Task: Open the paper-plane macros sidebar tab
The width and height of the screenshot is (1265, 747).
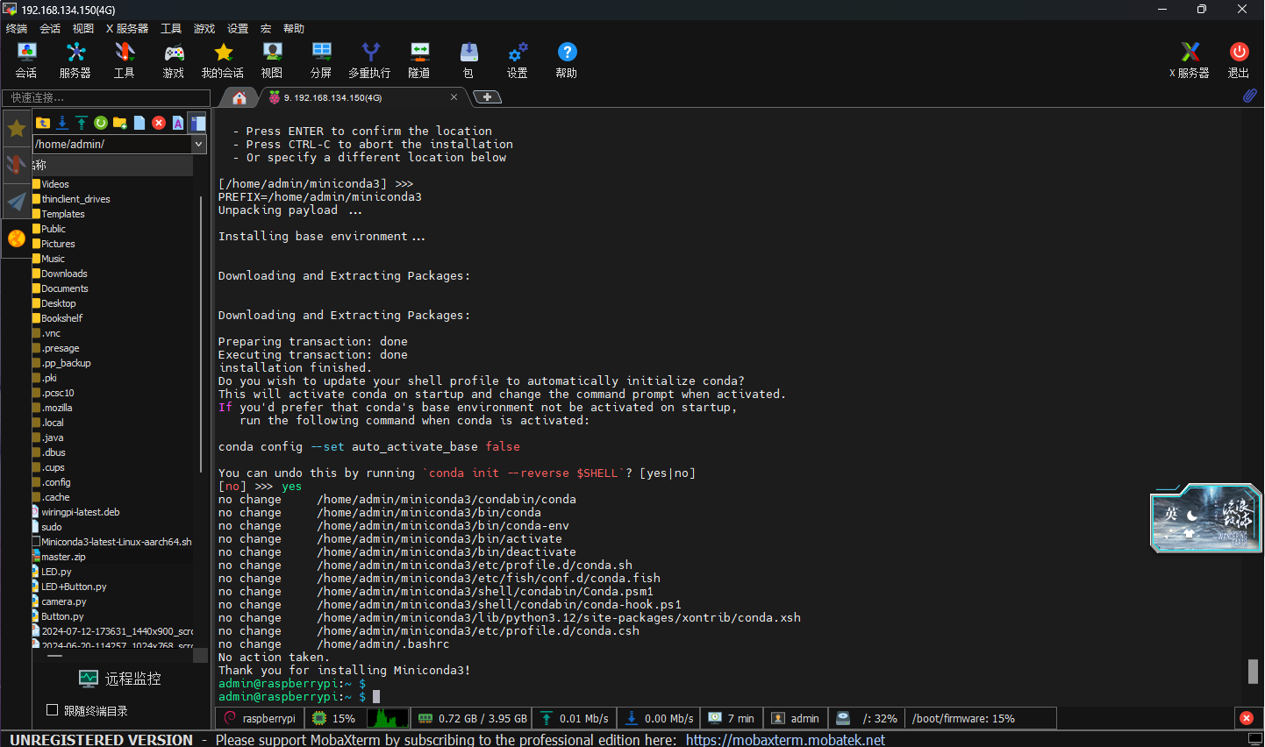Action: [17, 202]
